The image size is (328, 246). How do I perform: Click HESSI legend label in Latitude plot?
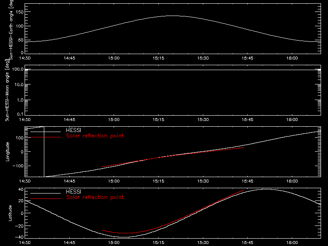73,191
